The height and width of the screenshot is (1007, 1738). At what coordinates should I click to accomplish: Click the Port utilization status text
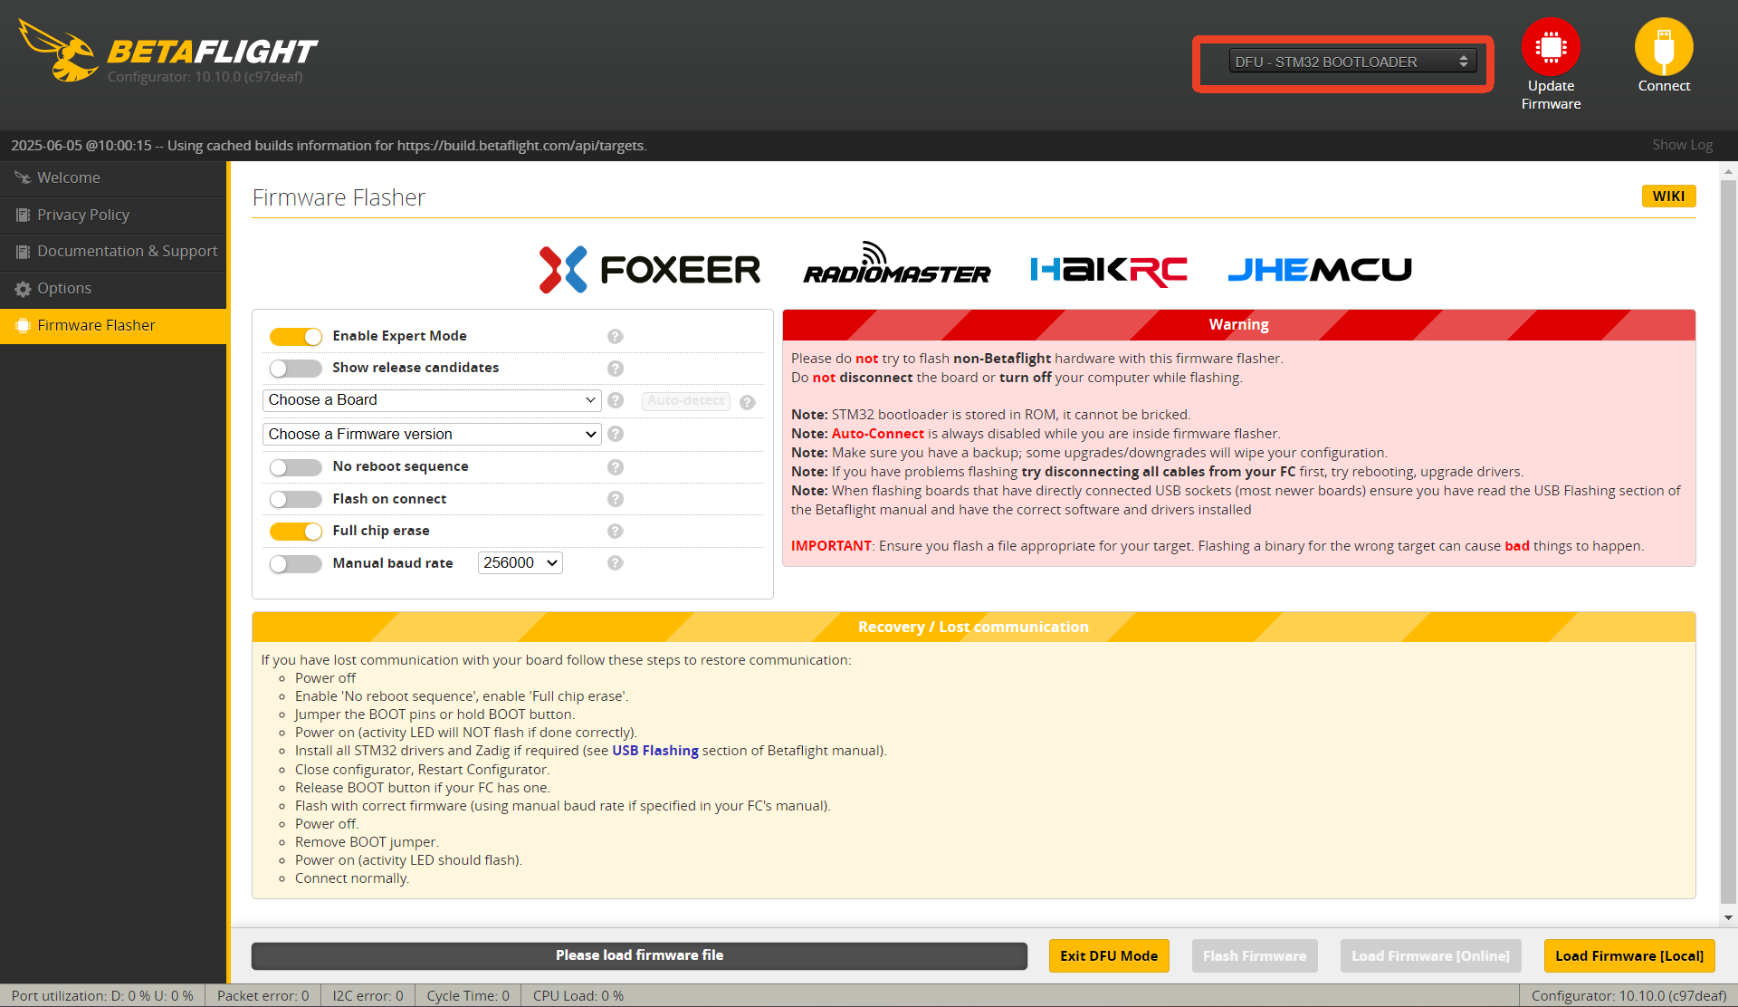[x=102, y=996]
